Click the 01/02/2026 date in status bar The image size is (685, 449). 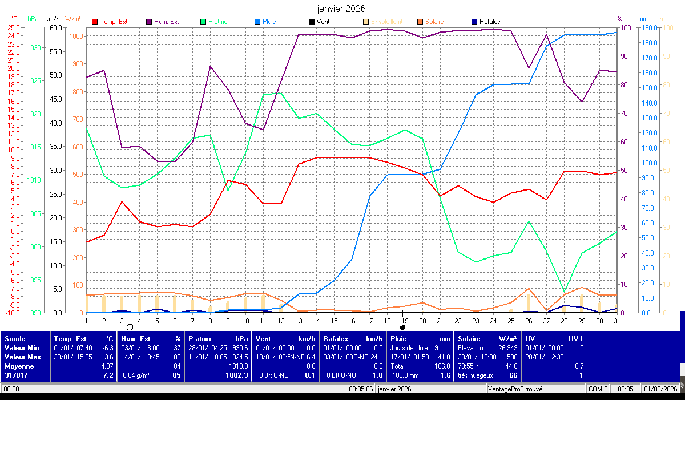[661, 389]
